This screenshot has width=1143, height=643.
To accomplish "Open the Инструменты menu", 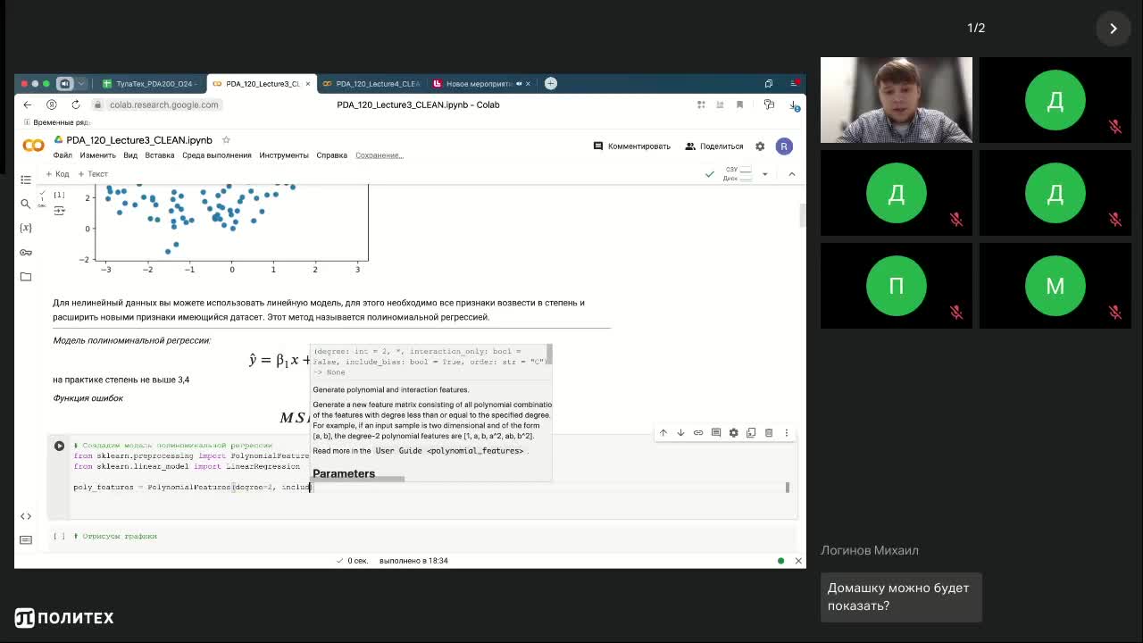I will [284, 155].
